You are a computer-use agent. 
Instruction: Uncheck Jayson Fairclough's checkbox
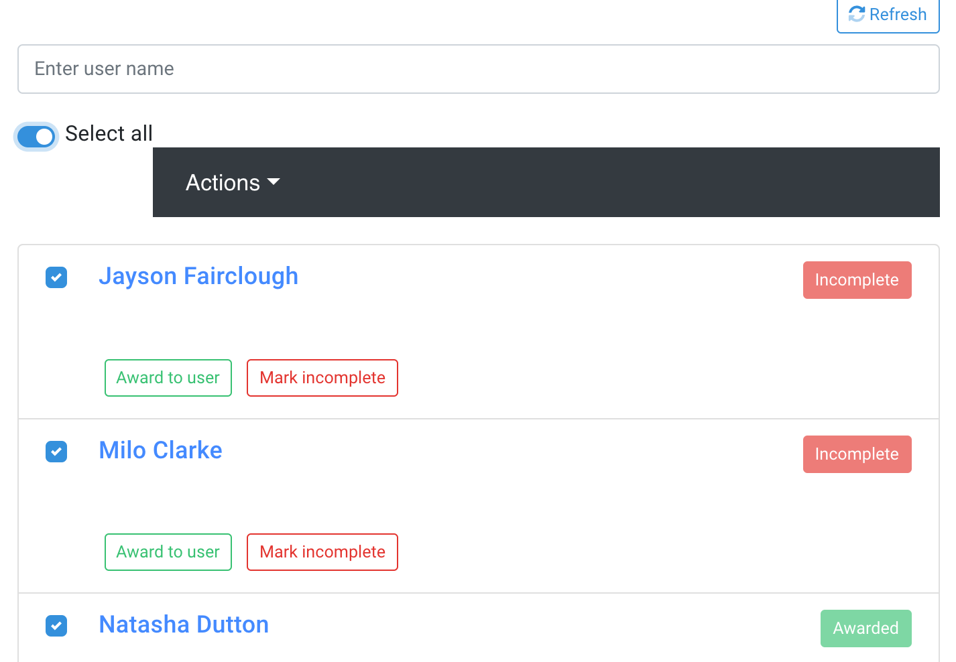[x=56, y=277]
